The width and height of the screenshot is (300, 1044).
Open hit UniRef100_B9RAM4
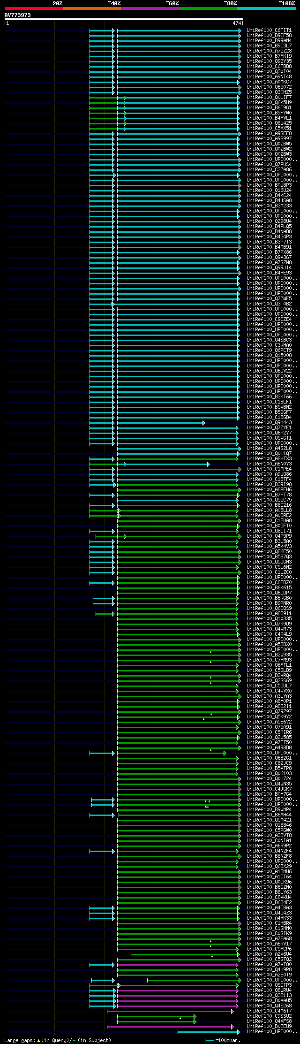click(269, 41)
